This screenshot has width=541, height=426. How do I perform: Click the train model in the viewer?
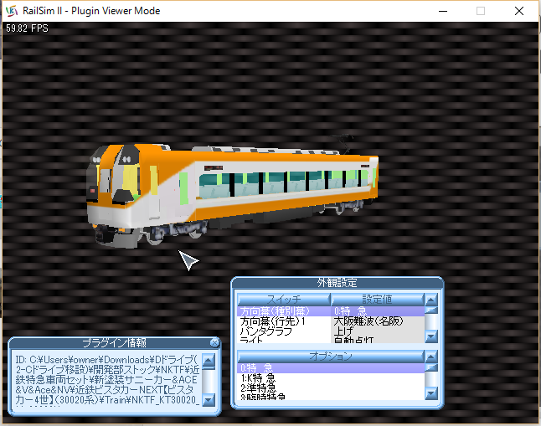pyautogui.click(x=232, y=193)
